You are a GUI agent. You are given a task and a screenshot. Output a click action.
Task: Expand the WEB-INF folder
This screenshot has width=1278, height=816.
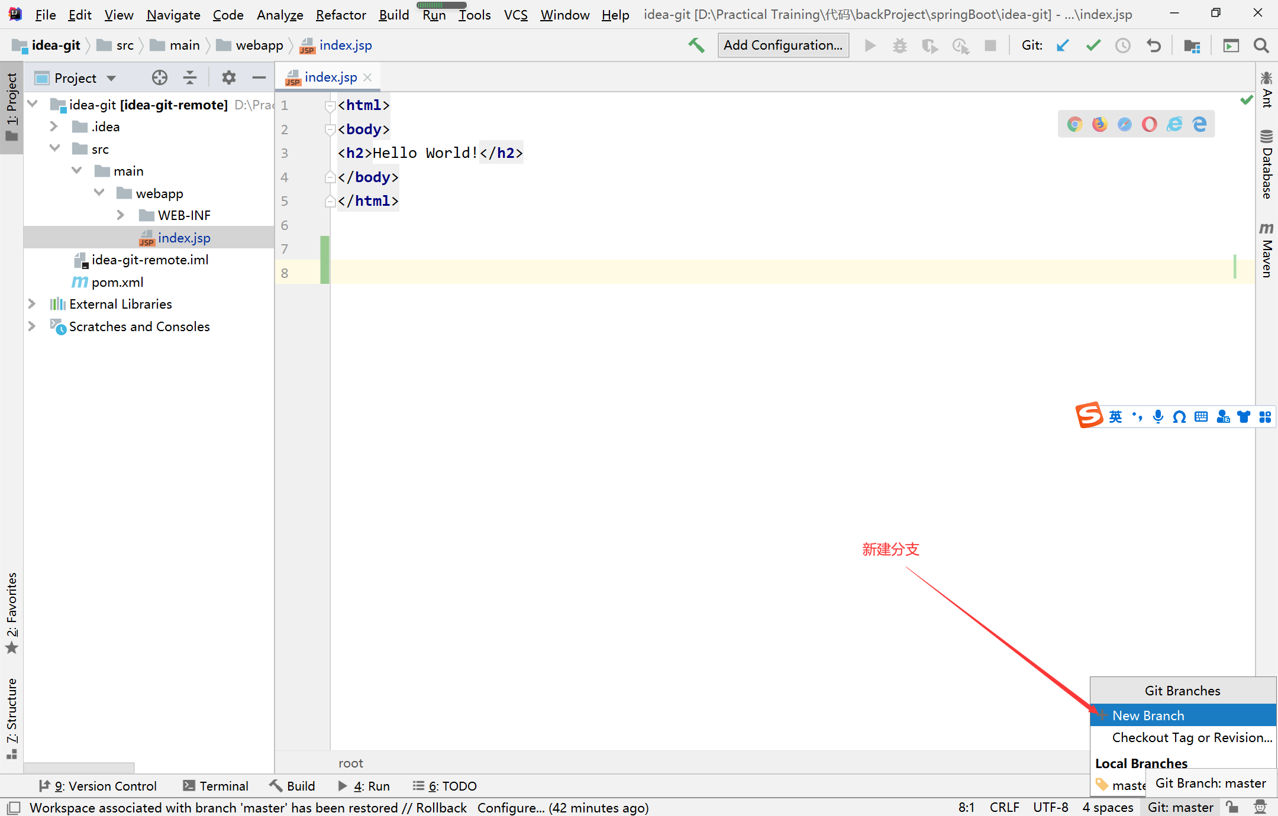coord(121,215)
